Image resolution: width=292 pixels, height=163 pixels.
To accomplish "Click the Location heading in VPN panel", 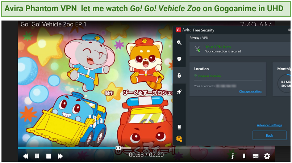I will [201, 69].
